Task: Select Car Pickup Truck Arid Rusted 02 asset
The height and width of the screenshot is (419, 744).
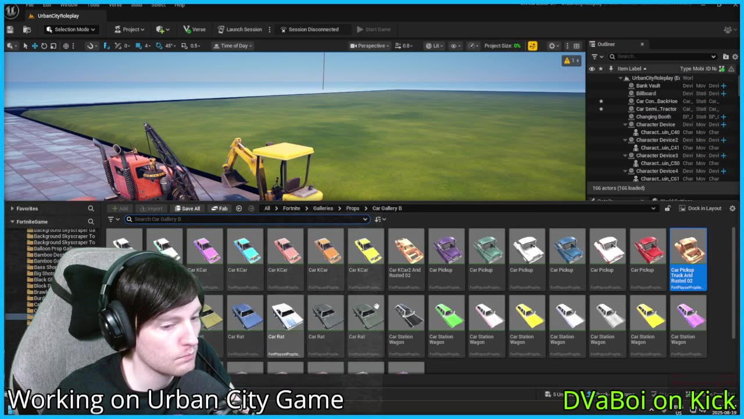Action: pos(688,259)
